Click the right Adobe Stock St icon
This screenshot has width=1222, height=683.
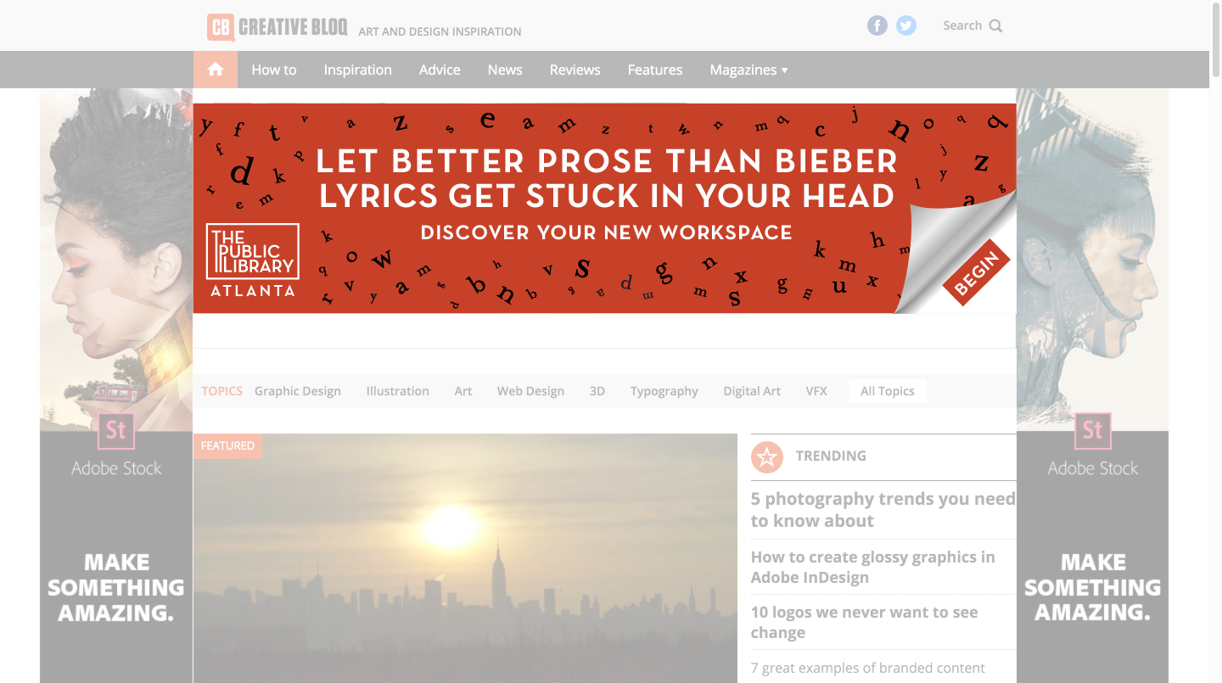click(x=1092, y=431)
